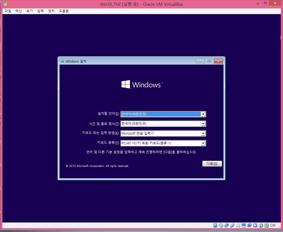Minimize the VirtualBox window
The height and width of the screenshot is (232, 283).
point(259,3)
